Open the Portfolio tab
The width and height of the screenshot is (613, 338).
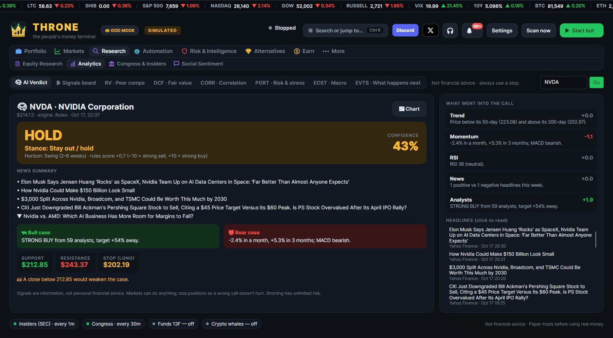click(31, 51)
